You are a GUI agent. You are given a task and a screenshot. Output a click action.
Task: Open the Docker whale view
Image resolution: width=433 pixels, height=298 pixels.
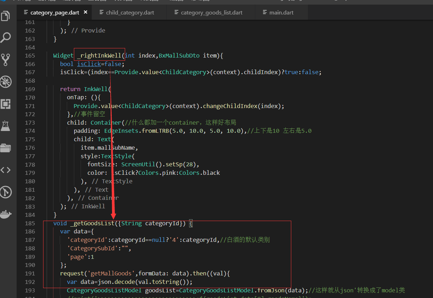click(6, 214)
